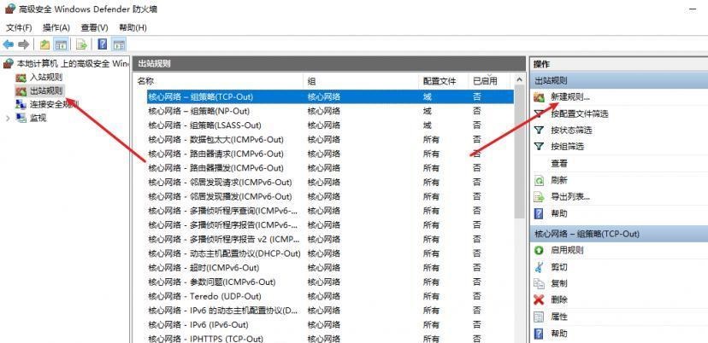This screenshot has height=343, width=708.
Task: Select rule 核心网络 - 路由器请求(ICMPv6-Out)
Action: click(x=331, y=154)
